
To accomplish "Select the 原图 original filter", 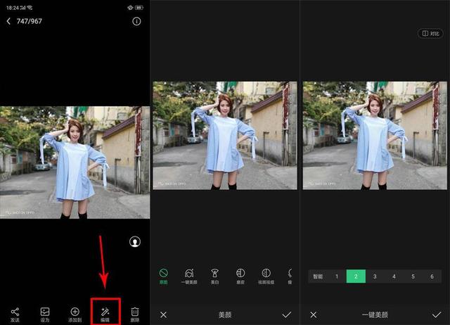I will 164,275.
